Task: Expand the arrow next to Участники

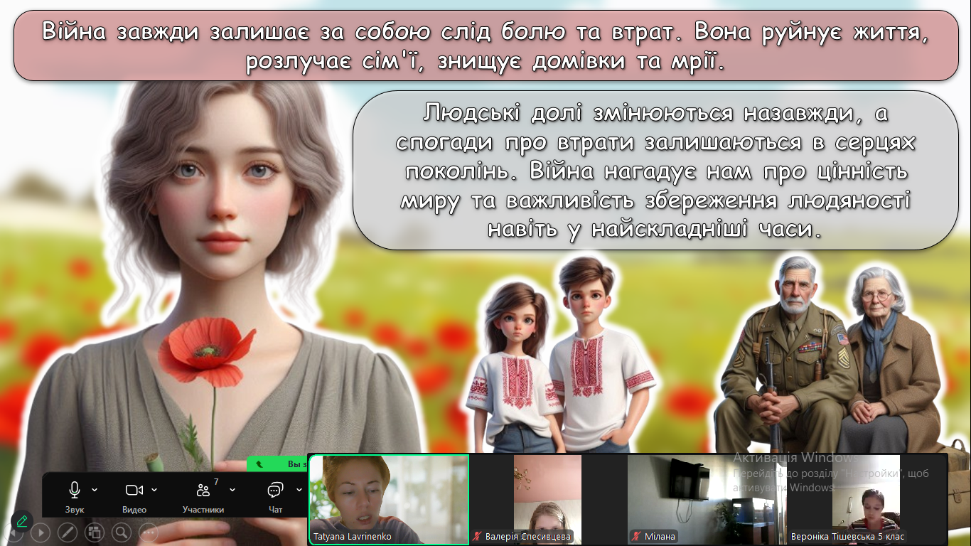Action: tap(232, 490)
